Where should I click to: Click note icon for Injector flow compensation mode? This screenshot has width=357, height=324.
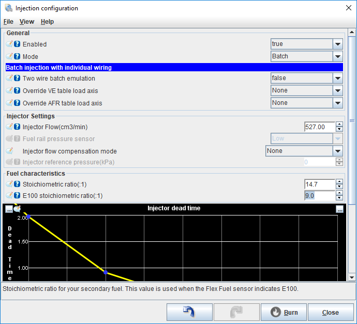pos(9,151)
